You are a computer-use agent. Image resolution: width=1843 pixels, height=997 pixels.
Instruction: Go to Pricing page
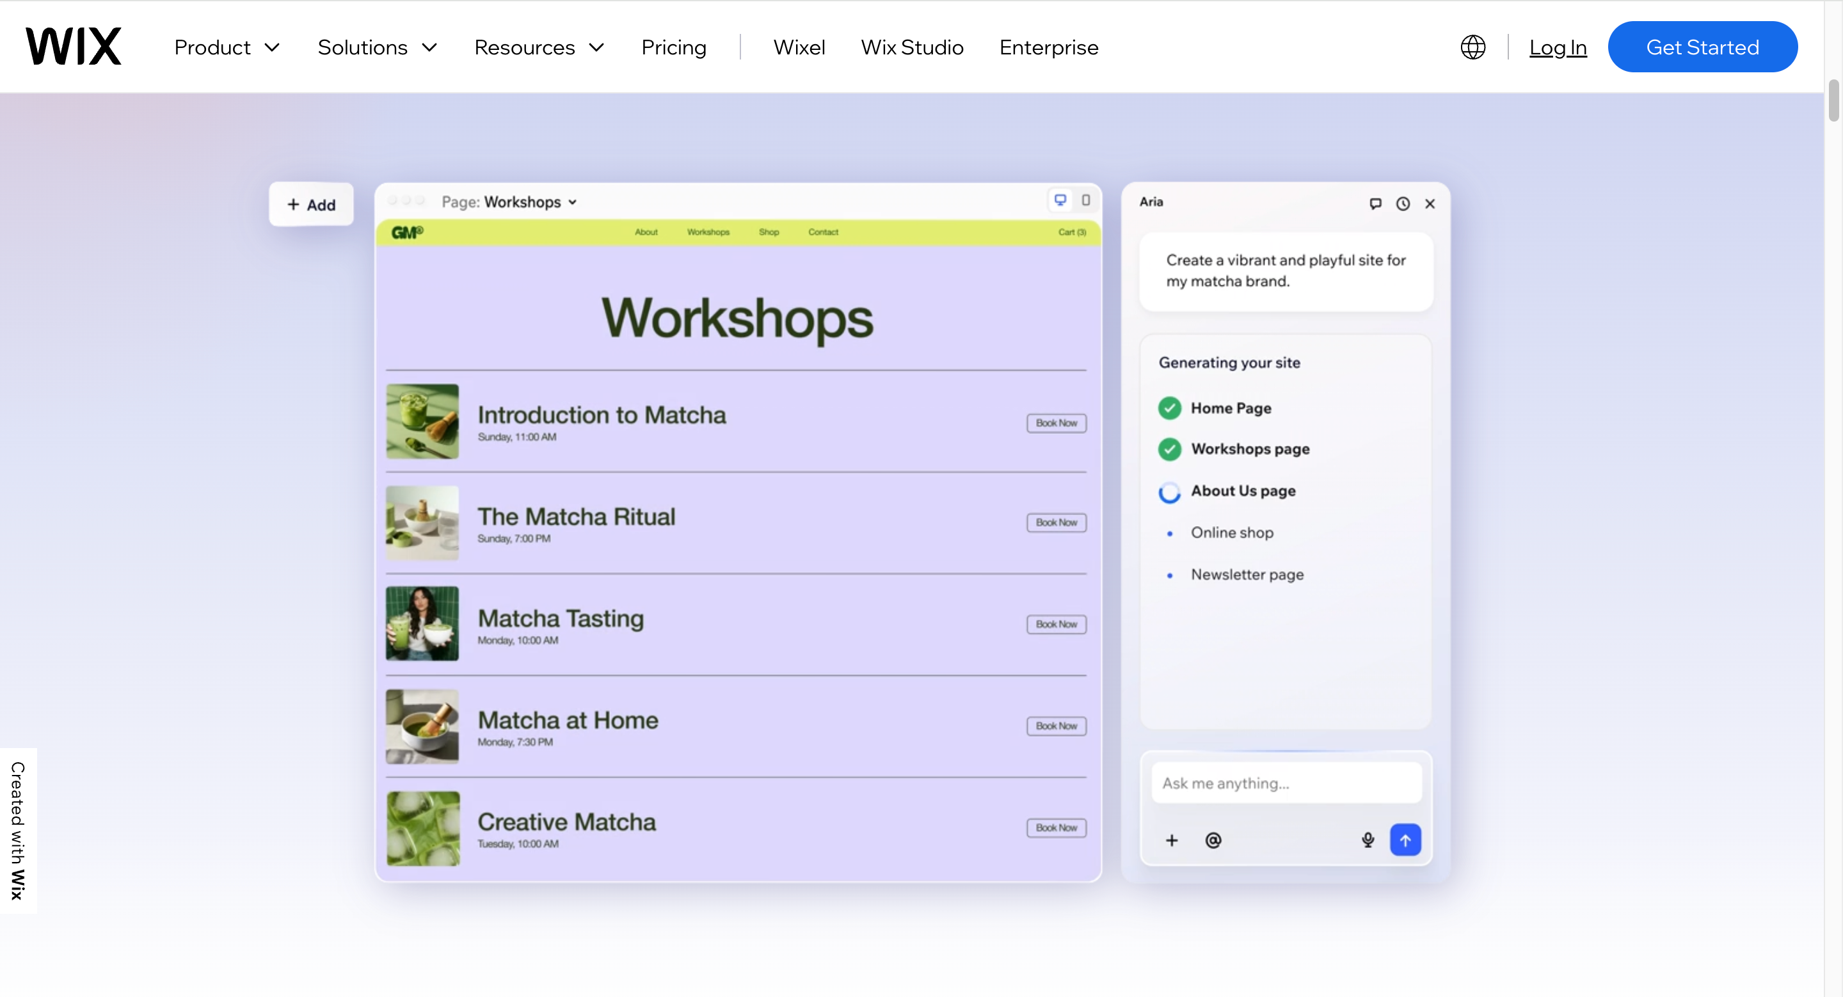click(x=673, y=47)
